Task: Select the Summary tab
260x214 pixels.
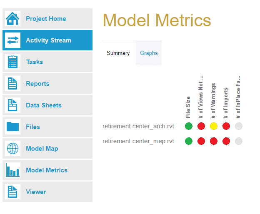Action: click(118, 53)
